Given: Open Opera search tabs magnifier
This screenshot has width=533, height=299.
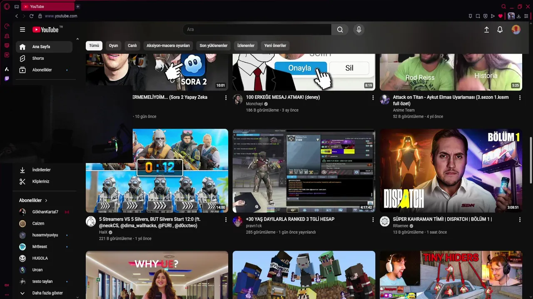Looking at the screenshot, I should 503,7.
